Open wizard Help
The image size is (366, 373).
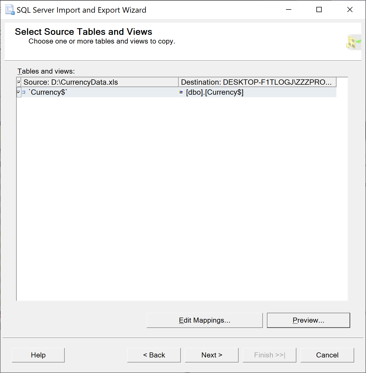pyautogui.click(x=38, y=355)
